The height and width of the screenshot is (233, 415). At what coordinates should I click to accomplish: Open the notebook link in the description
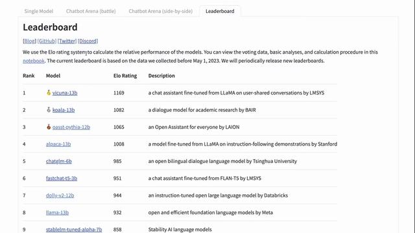[x=34, y=61]
